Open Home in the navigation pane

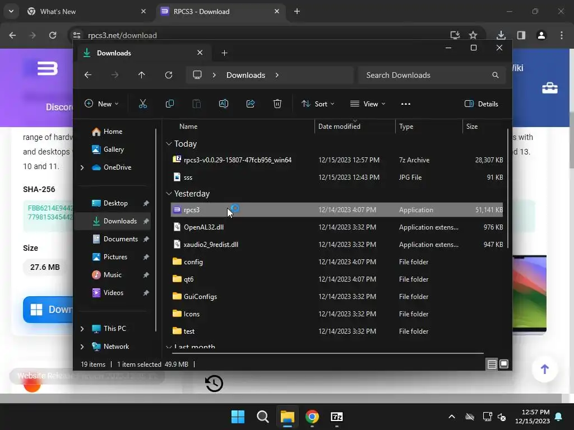[x=113, y=132]
